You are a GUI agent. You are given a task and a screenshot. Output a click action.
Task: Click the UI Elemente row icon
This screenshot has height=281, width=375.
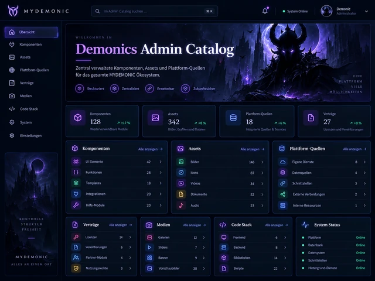(76, 162)
